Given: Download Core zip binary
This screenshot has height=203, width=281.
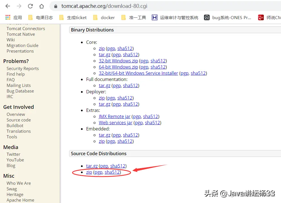Looking at the screenshot, I should [x=102, y=48].
